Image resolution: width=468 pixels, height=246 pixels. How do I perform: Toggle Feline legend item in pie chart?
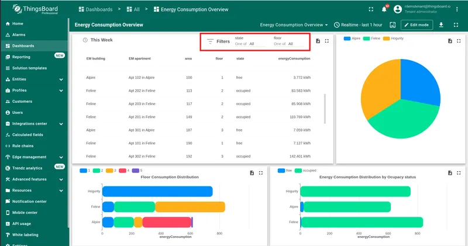tap(371, 39)
